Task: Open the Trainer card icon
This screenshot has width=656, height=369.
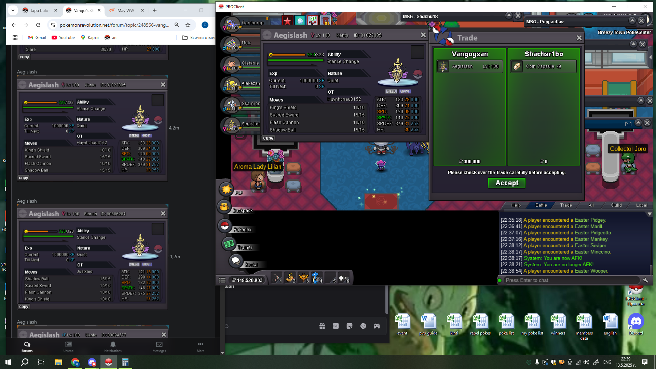Action: (229, 244)
